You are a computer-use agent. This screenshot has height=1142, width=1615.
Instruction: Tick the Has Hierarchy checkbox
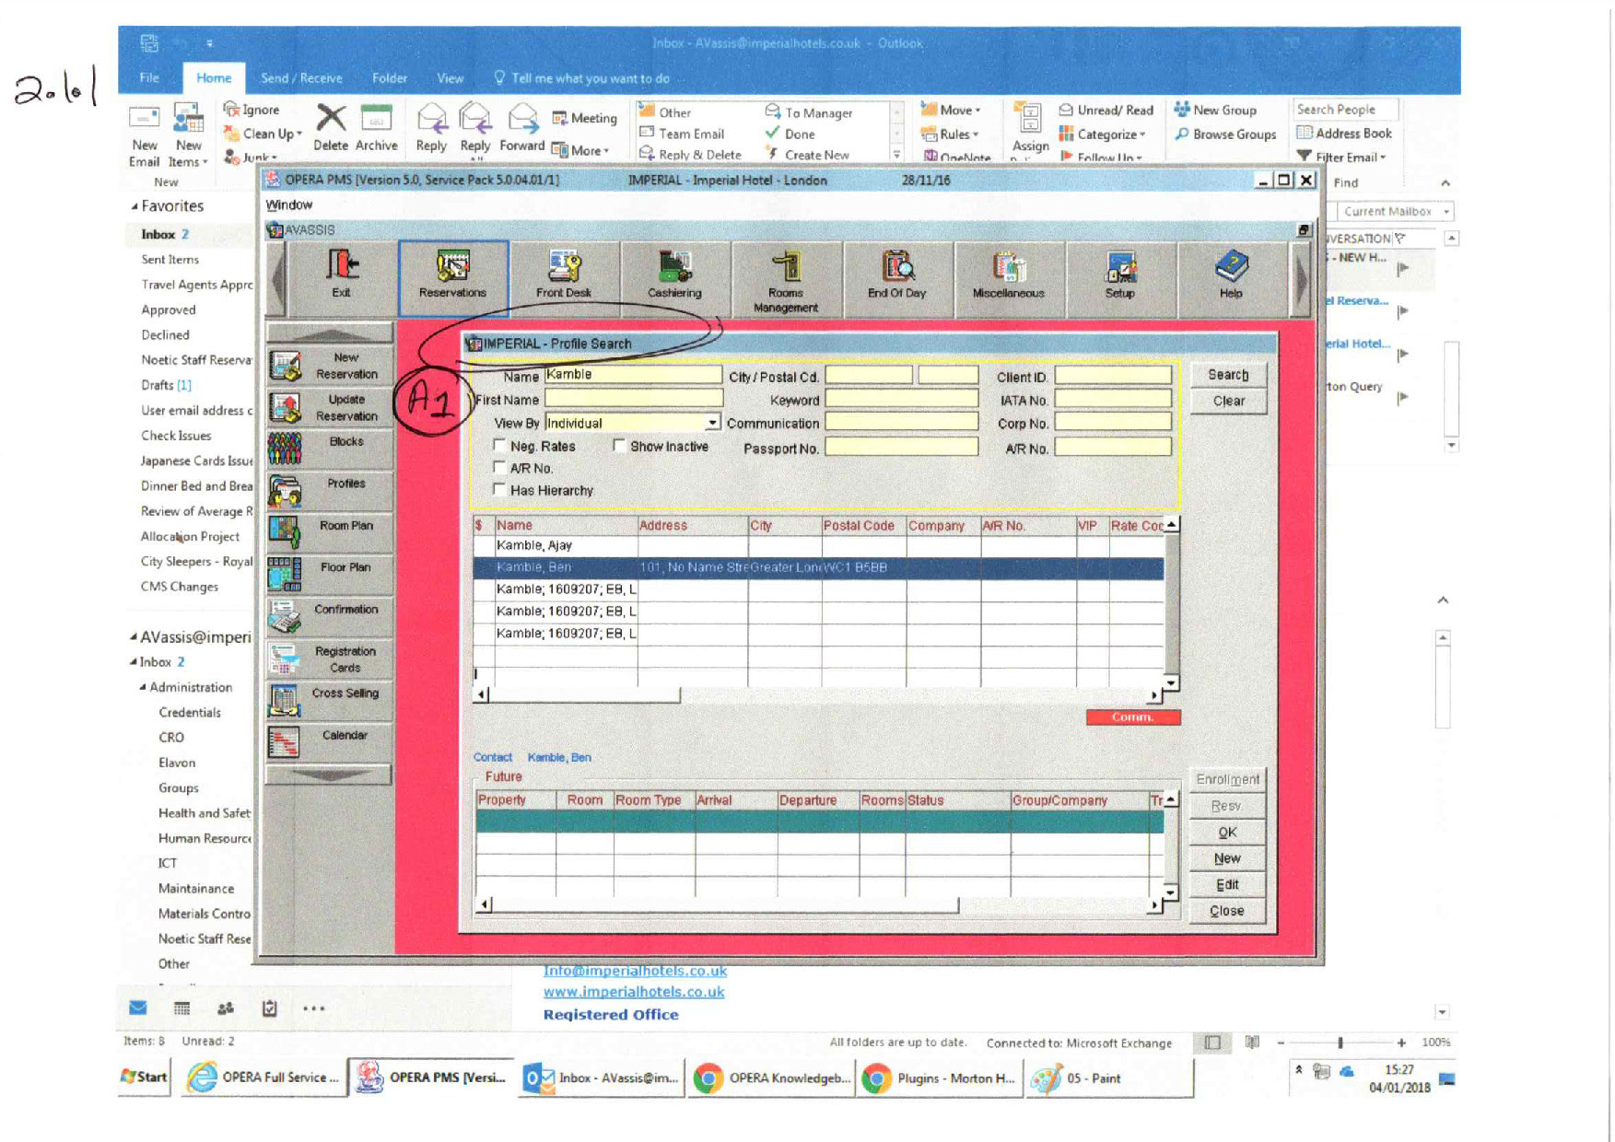(499, 490)
